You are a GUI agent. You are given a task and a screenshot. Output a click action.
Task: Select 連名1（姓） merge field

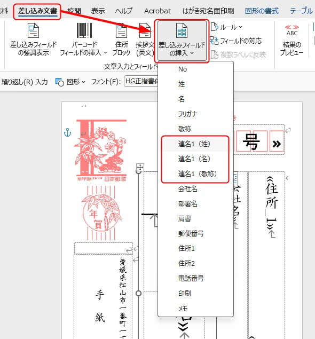pyautogui.click(x=195, y=144)
